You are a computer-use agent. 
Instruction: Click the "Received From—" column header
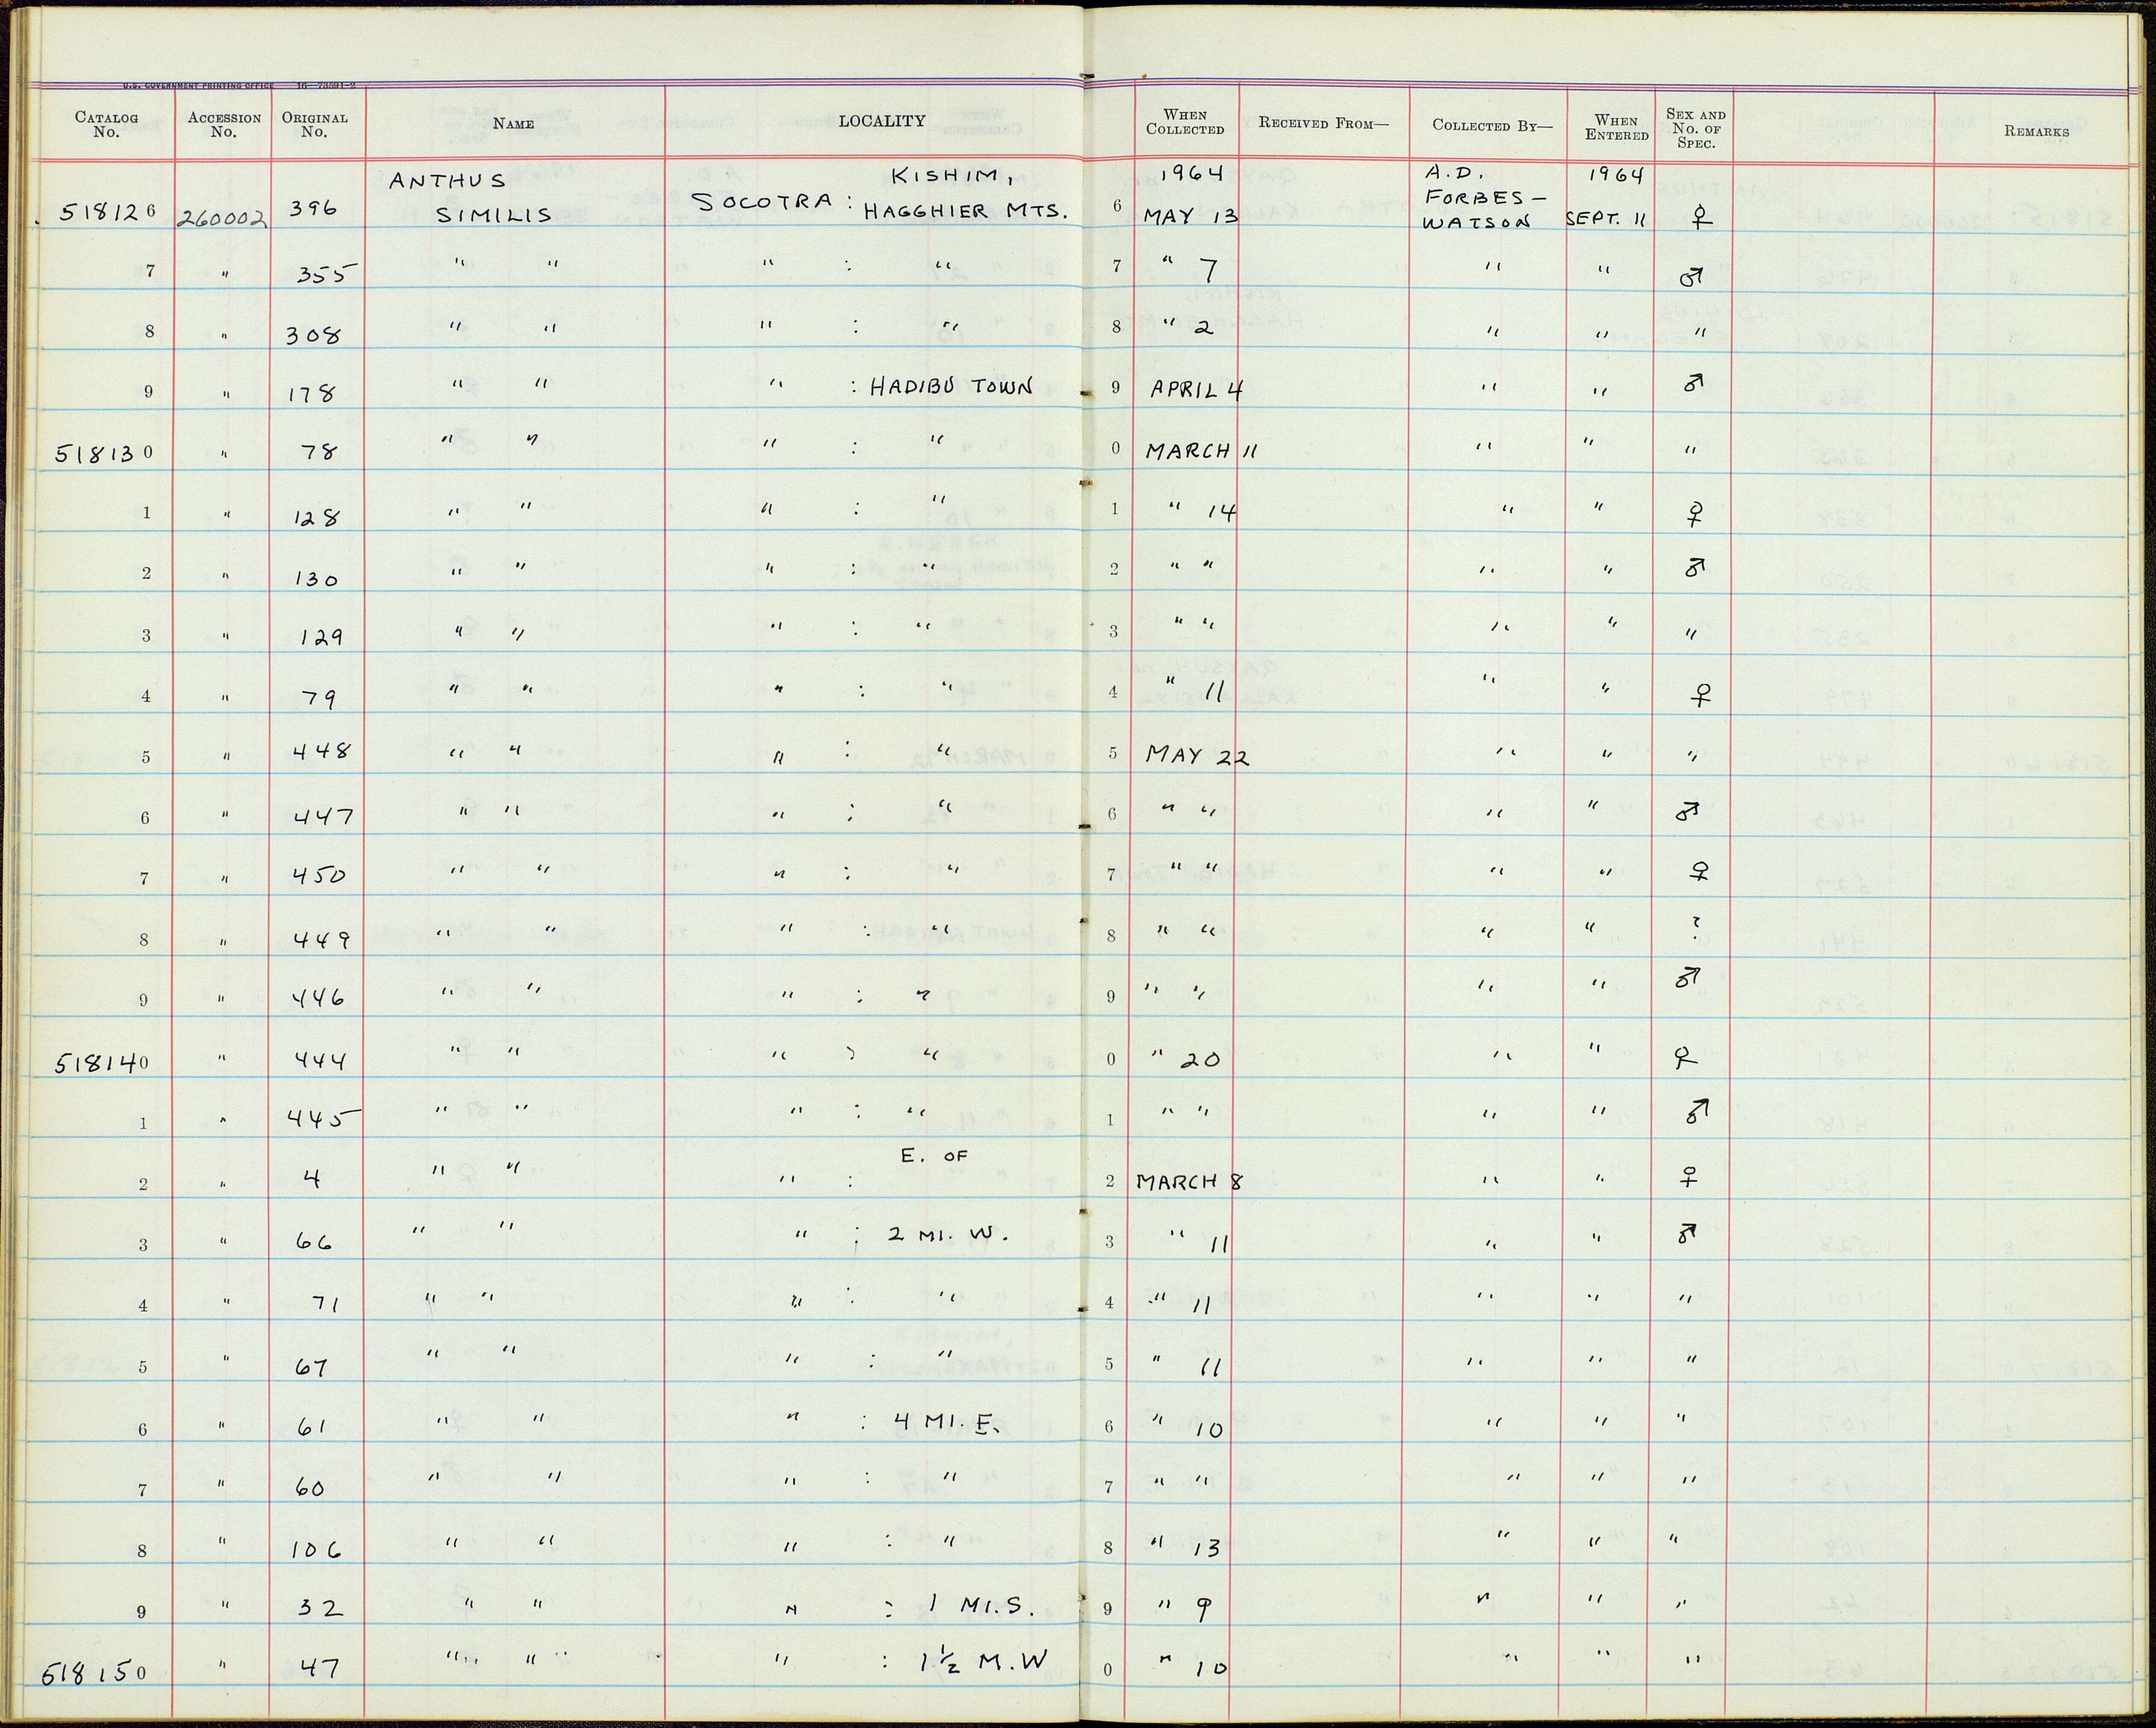(x=1324, y=123)
